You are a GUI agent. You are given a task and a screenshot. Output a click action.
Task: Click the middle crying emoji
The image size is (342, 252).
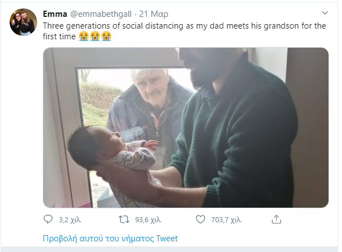(95, 36)
